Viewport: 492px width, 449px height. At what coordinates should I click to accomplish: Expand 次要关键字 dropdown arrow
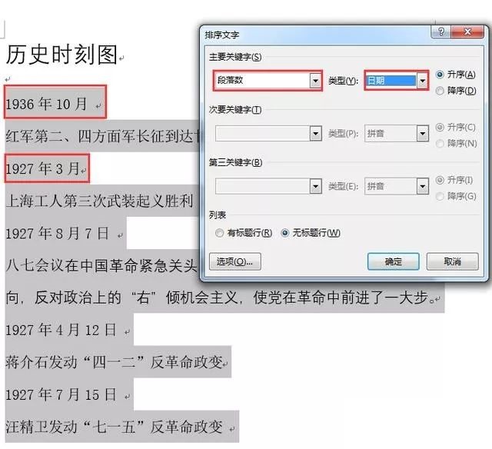point(315,134)
